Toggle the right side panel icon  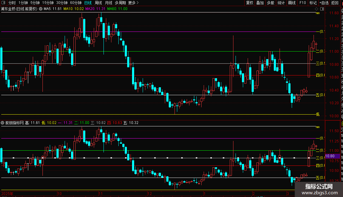[322, 9]
